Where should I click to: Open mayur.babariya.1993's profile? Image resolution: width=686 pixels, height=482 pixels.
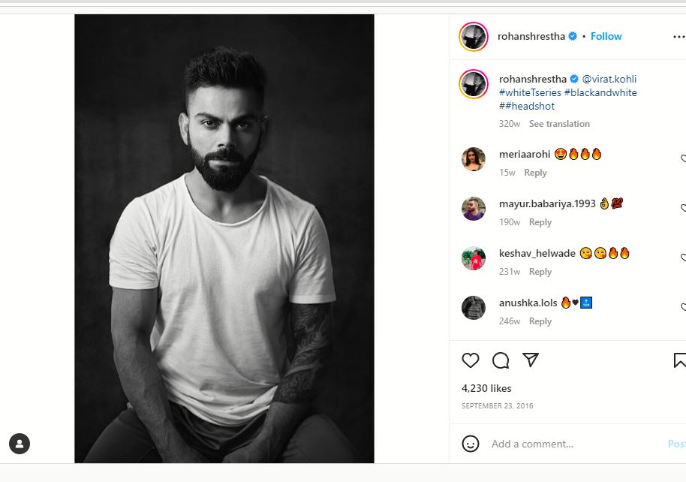tap(546, 203)
